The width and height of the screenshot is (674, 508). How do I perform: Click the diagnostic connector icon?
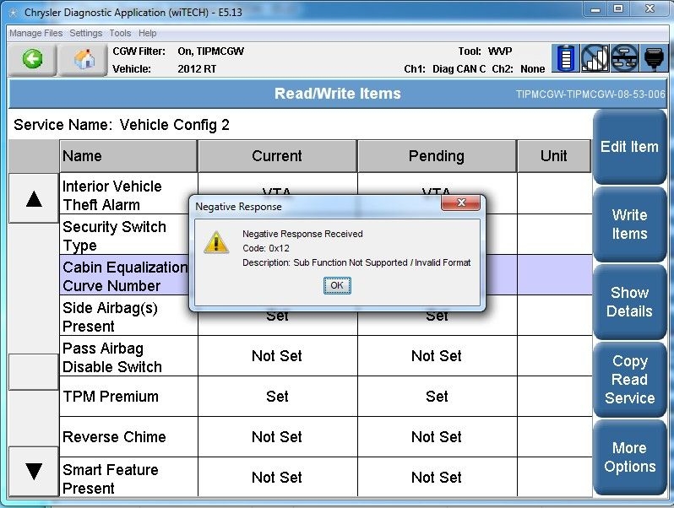654,58
